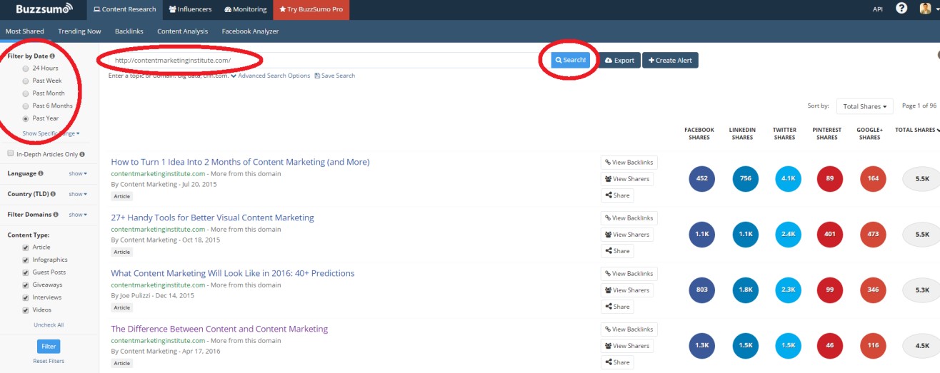Viewport: 940px width, 373px height.
Task: Switch to Content Analysis tab
Action: tap(183, 31)
